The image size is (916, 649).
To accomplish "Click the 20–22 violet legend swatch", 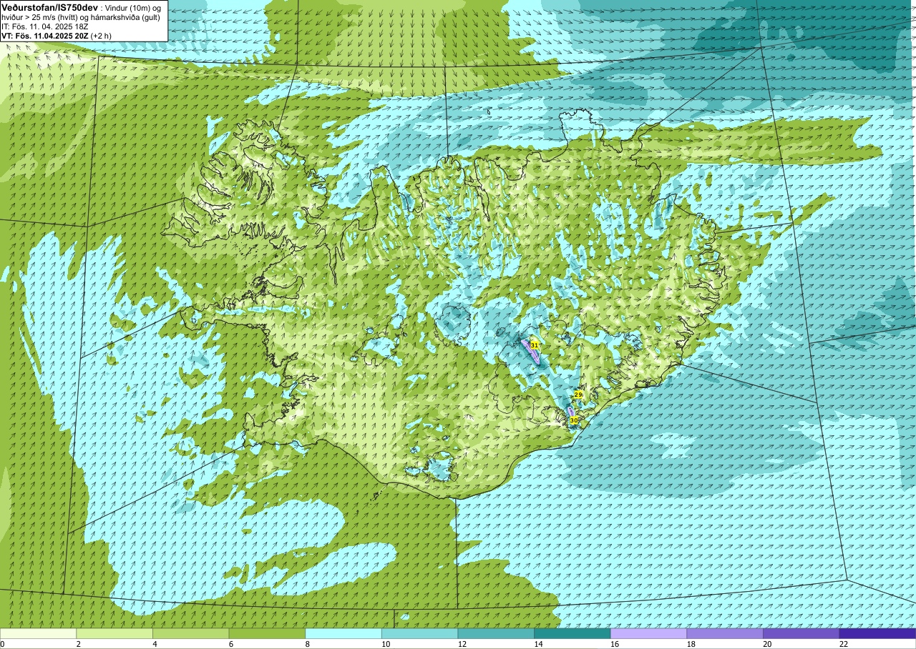I will 801,633.
